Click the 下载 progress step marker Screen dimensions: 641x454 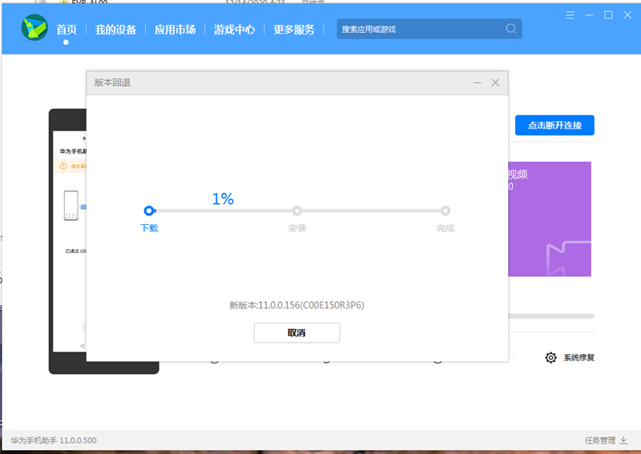pyautogui.click(x=148, y=211)
